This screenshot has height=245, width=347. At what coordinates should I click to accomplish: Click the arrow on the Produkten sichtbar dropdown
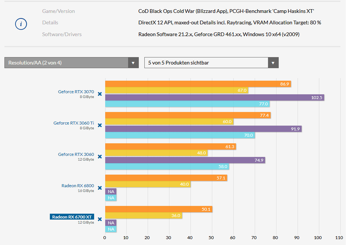tap(273, 63)
